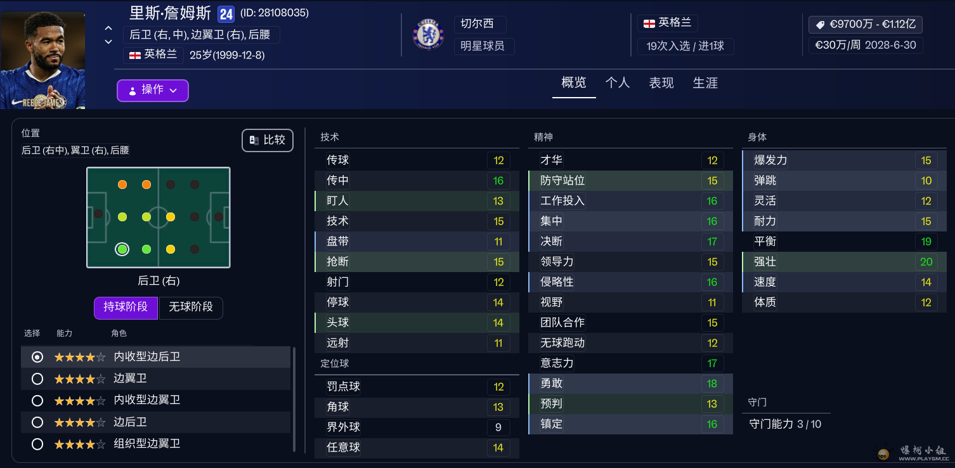Open the 操作 actions dropdown
This screenshot has width=955, height=468.
point(153,90)
